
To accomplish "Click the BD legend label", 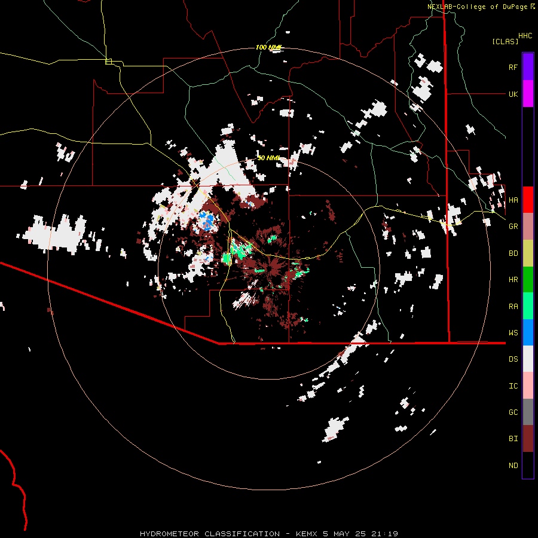I will click(513, 253).
